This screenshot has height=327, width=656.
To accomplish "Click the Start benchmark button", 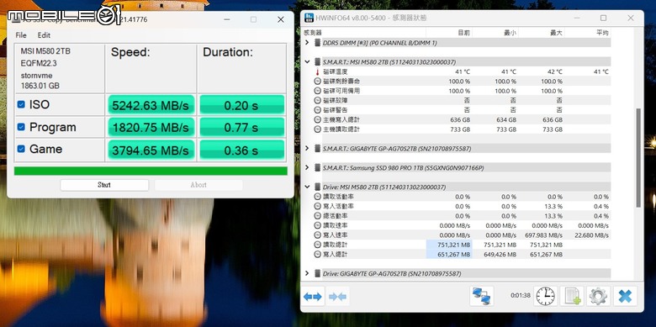I will tap(104, 185).
